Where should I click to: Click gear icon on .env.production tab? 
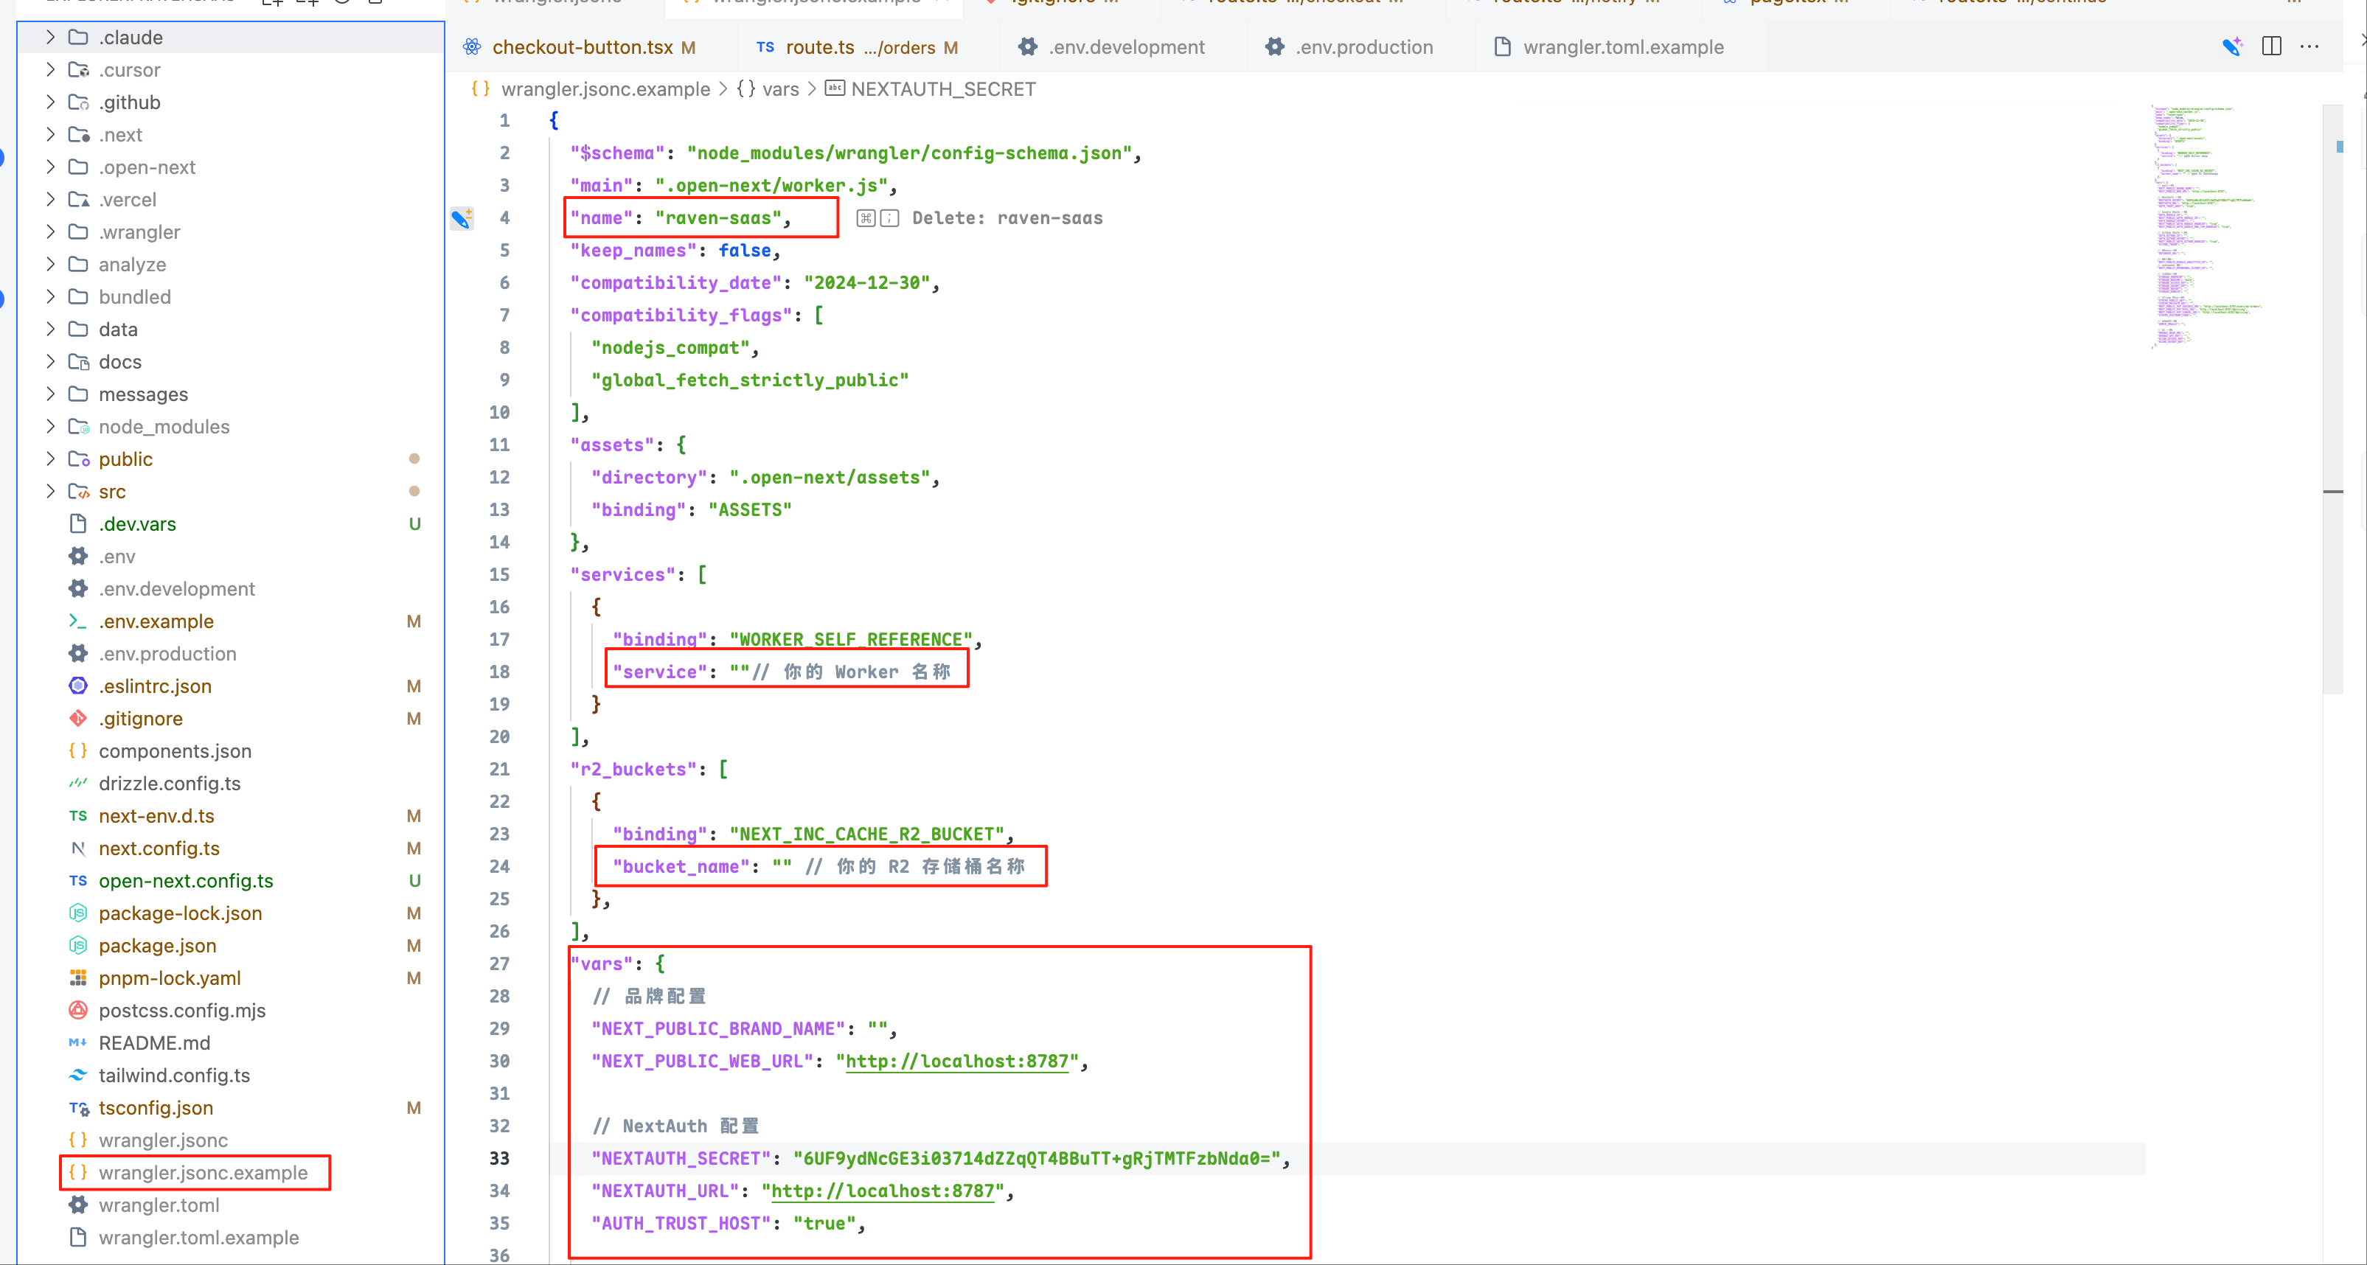pos(1273,47)
